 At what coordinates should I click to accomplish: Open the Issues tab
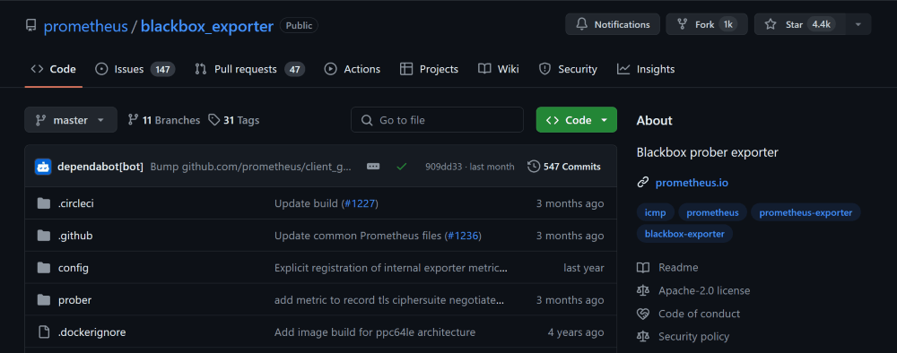[135, 69]
